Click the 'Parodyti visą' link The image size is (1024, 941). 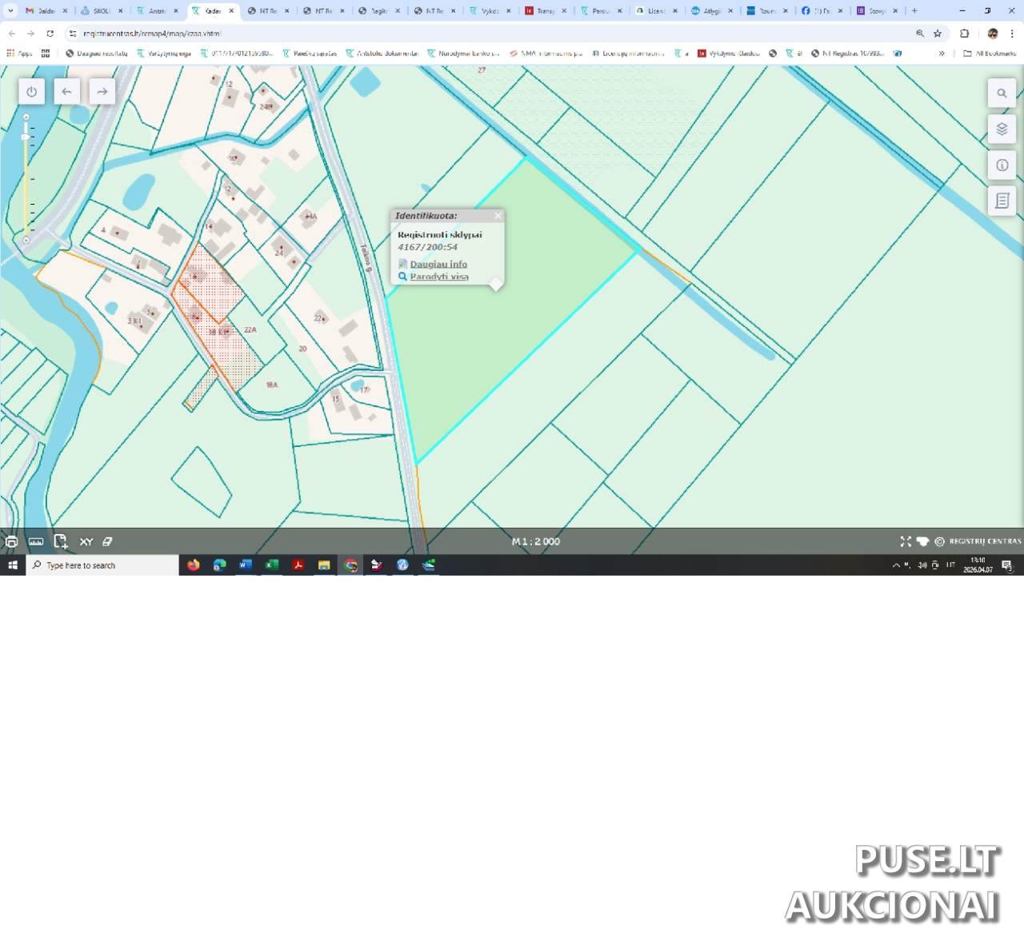[439, 277]
